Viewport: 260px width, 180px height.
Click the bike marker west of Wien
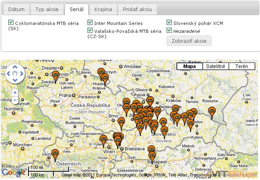[x=104, y=140]
